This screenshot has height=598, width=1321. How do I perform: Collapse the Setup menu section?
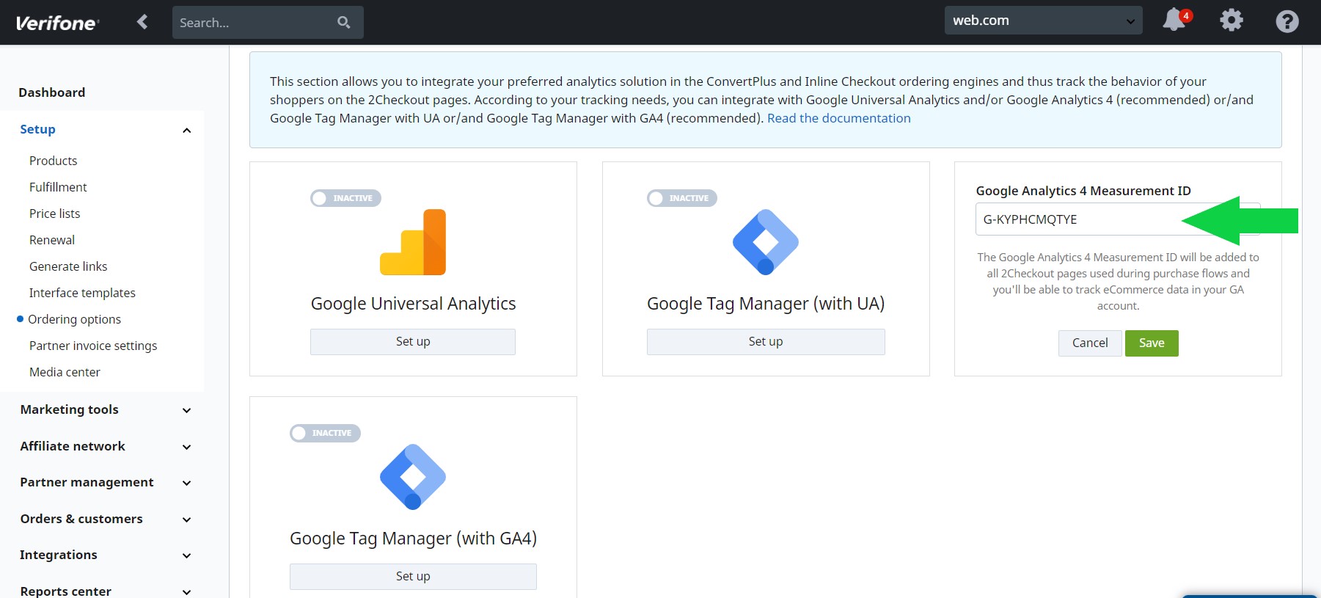coord(186,131)
